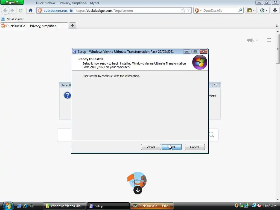Switch to DuckDuckGo taskbar item
This screenshot has width=280, height=210.
click(152, 206)
